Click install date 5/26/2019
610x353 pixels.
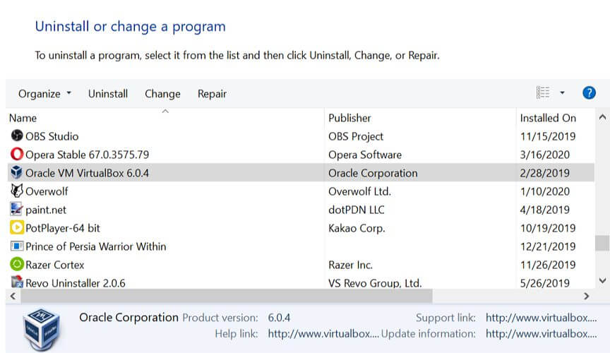[544, 283]
